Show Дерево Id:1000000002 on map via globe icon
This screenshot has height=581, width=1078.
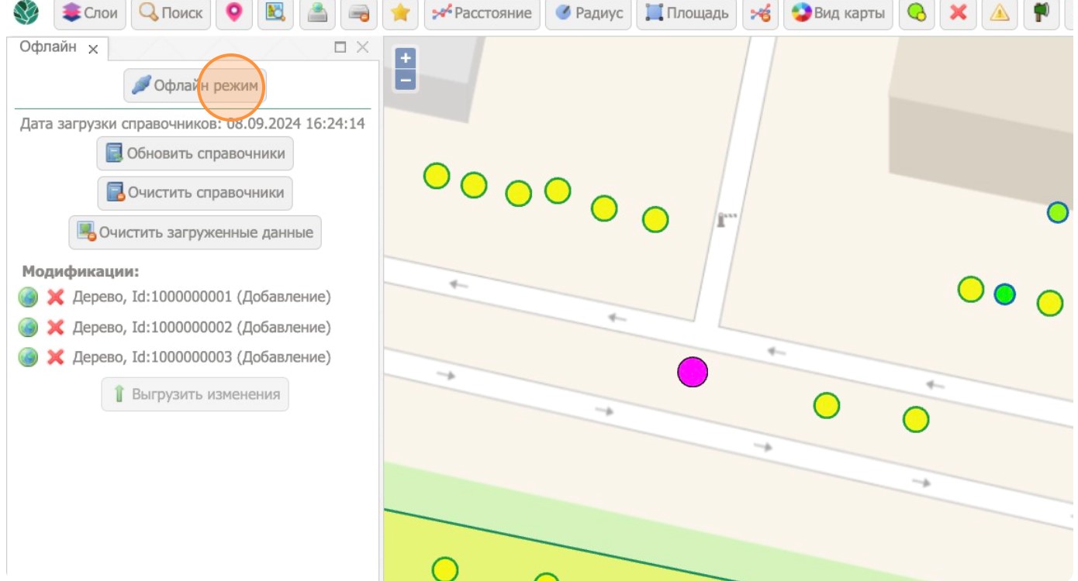click(28, 328)
